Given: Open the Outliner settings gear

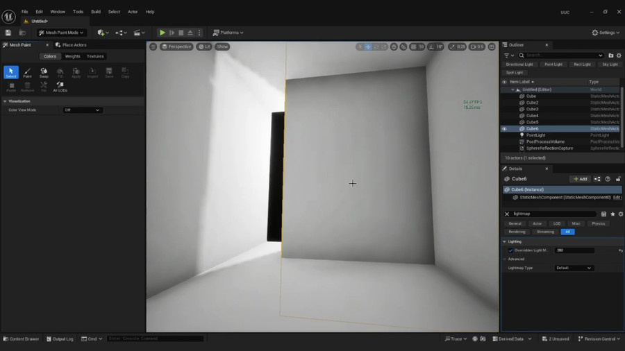Looking at the screenshot, I should point(619,55).
